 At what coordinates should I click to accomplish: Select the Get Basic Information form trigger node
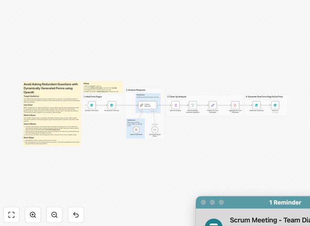tap(92, 105)
